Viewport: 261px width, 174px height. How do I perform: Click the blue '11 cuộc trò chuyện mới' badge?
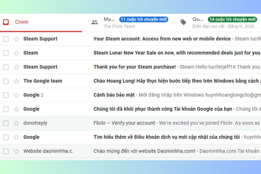[143, 19]
